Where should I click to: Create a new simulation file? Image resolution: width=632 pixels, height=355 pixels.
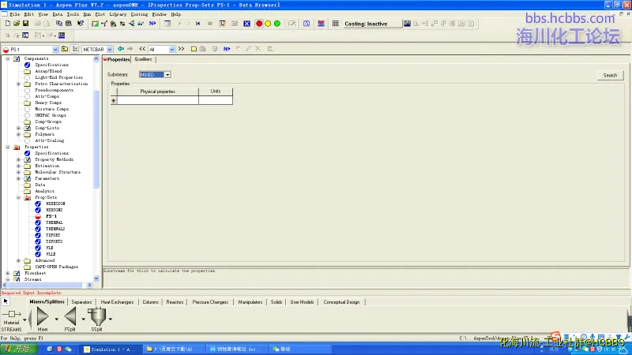coord(8,24)
